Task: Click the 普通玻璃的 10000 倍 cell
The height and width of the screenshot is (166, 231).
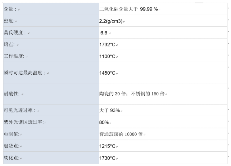Action: [121, 134]
